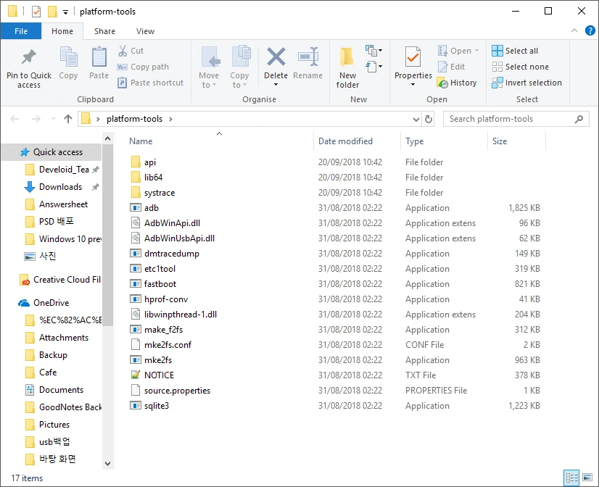Expand the Delete options arrow
Screen dimensions: 599x487
[276, 85]
